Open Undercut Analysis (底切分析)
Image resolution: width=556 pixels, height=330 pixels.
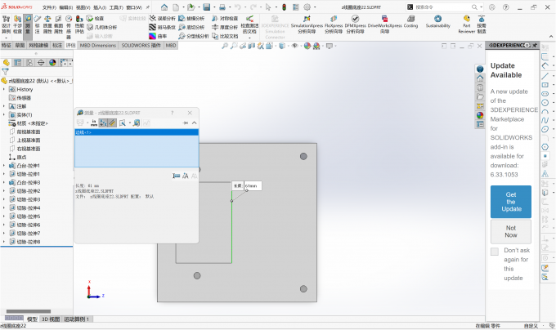191,27
